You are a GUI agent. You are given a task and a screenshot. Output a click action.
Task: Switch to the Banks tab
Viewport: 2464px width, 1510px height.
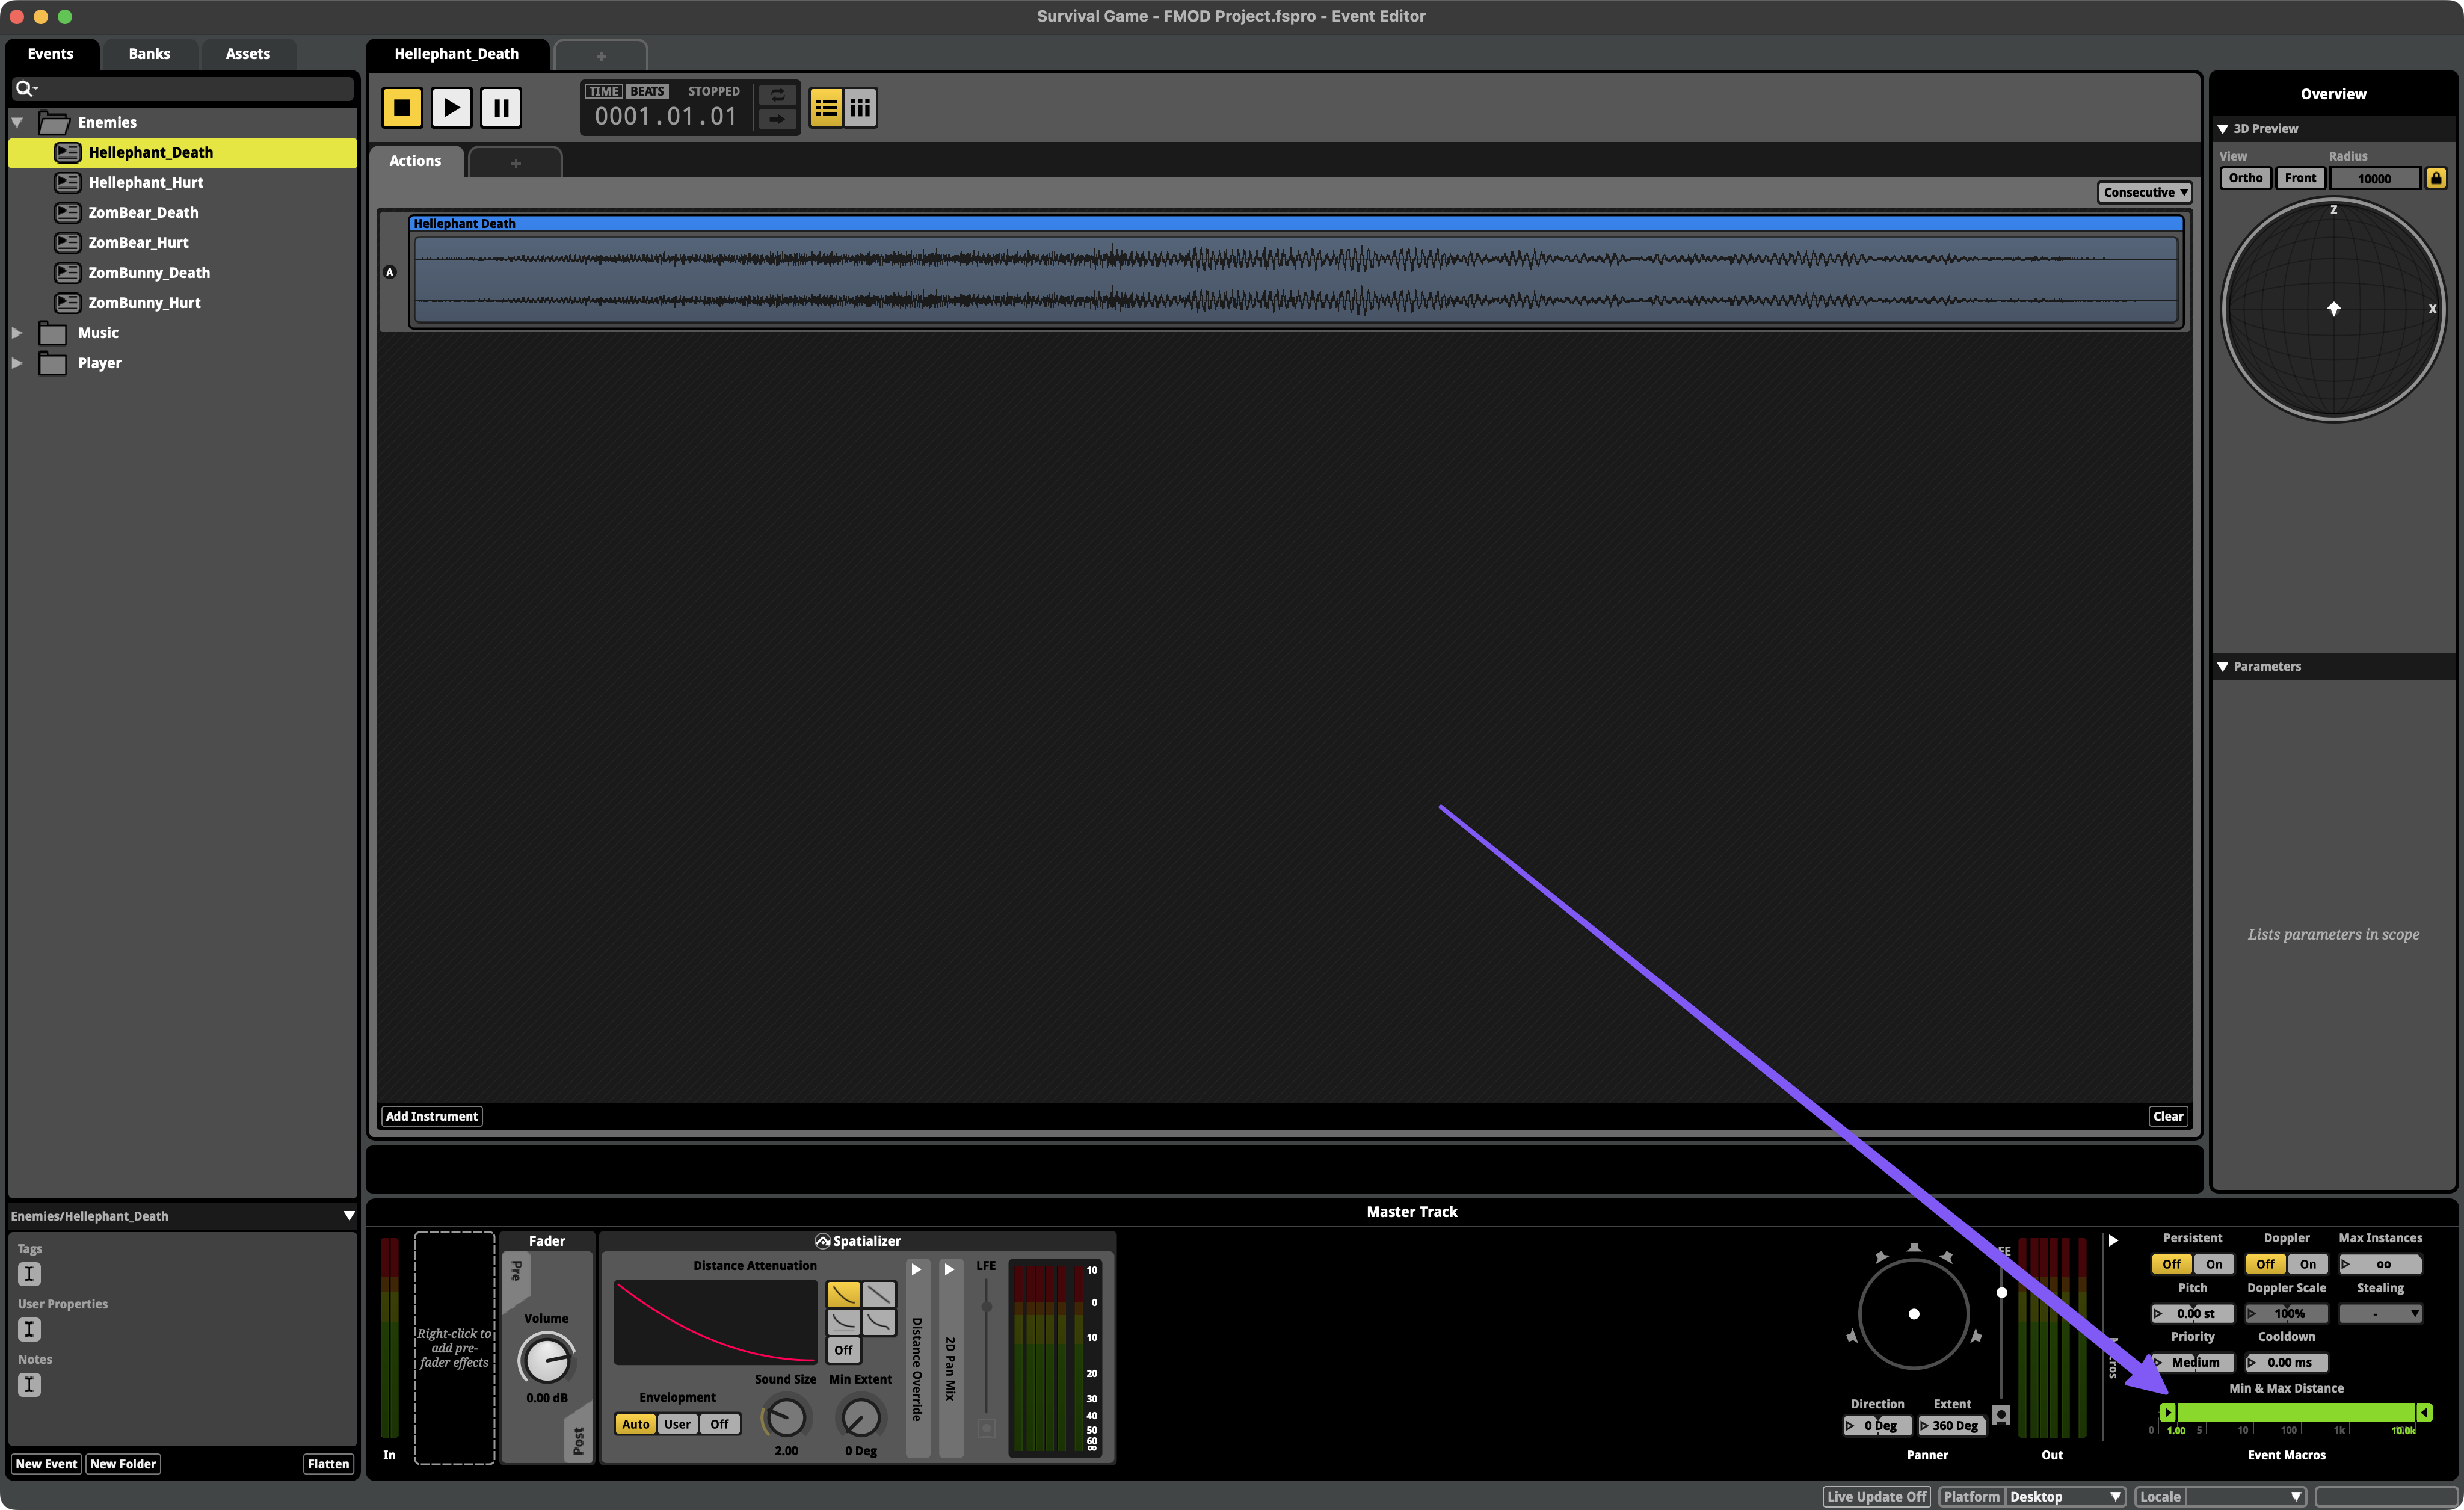pyautogui.click(x=149, y=54)
